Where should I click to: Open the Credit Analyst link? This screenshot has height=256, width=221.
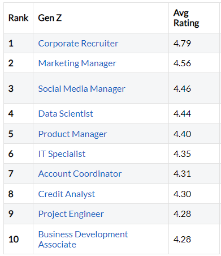point(67,194)
